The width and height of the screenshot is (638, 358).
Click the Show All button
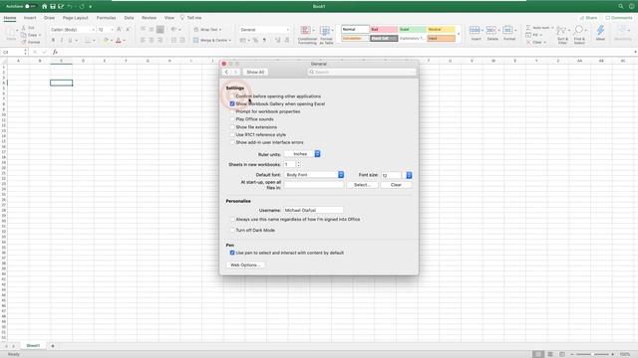click(x=255, y=72)
